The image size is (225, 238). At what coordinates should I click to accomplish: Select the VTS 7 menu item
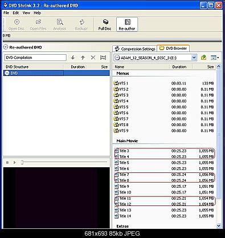[x=164, y=119]
